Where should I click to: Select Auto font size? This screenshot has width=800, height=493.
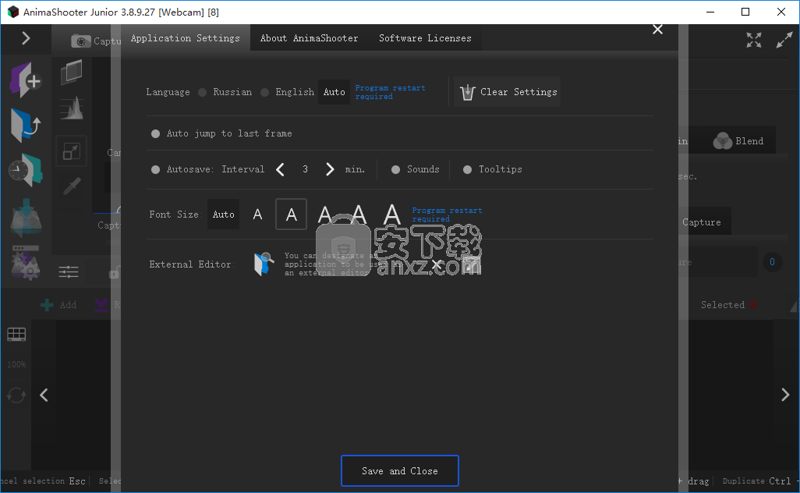click(x=224, y=215)
